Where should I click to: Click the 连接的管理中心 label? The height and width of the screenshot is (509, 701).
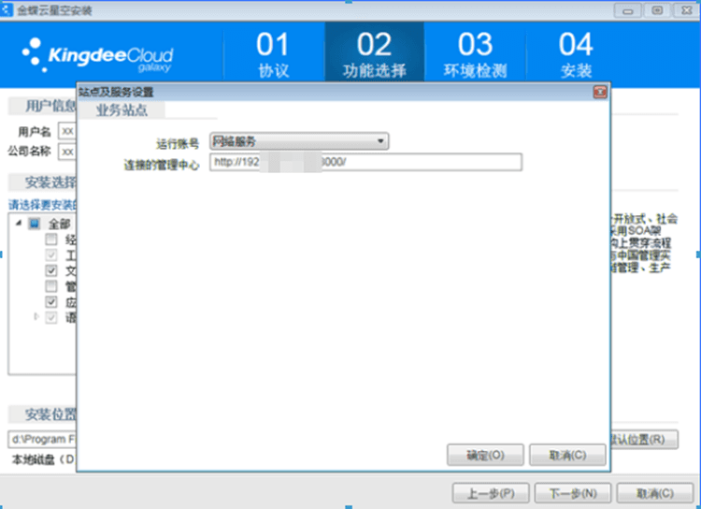pos(162,166)
